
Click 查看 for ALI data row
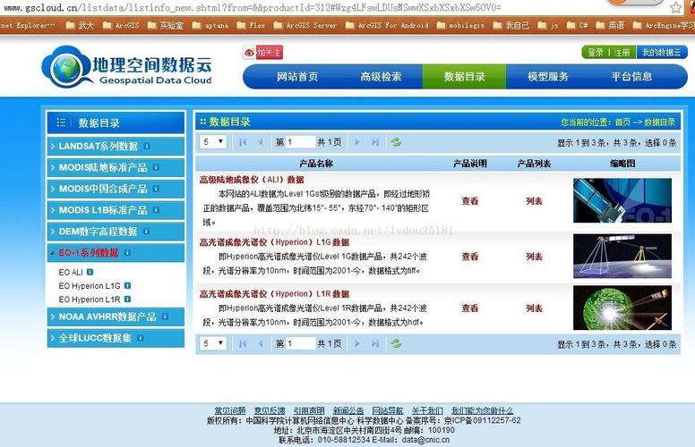point(470,201)
